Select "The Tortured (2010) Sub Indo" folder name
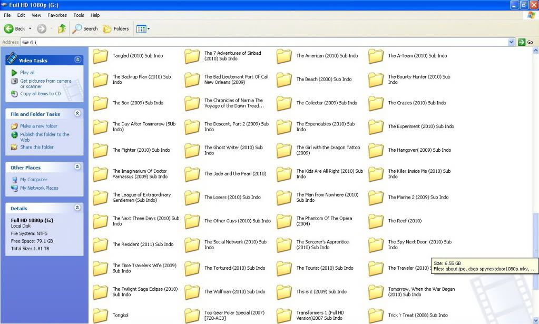Viewport: 539px width, 324px height. click(x=235, y=268)
